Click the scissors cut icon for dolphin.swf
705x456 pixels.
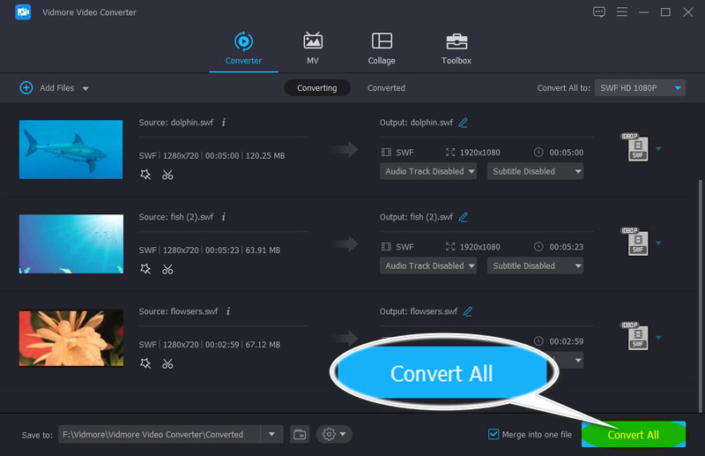coord(167,175)
